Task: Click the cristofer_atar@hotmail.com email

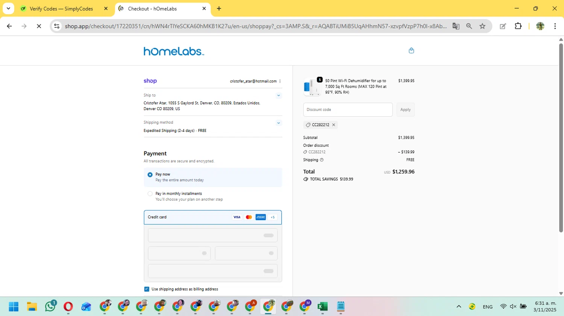Action: click(x=253, y=81)
